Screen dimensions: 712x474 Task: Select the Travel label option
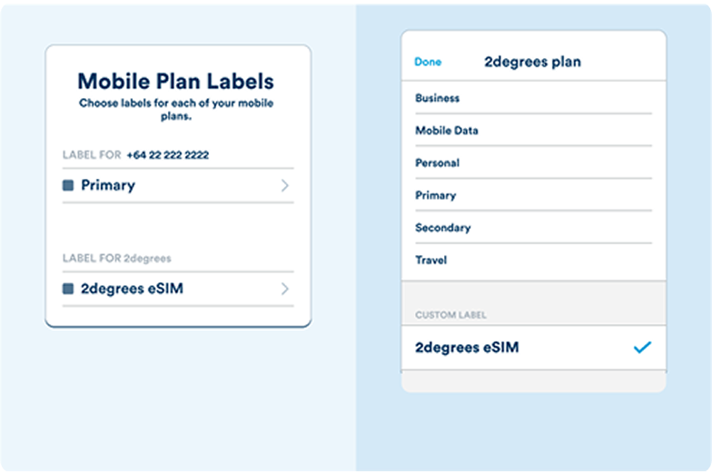pos(431,261)
